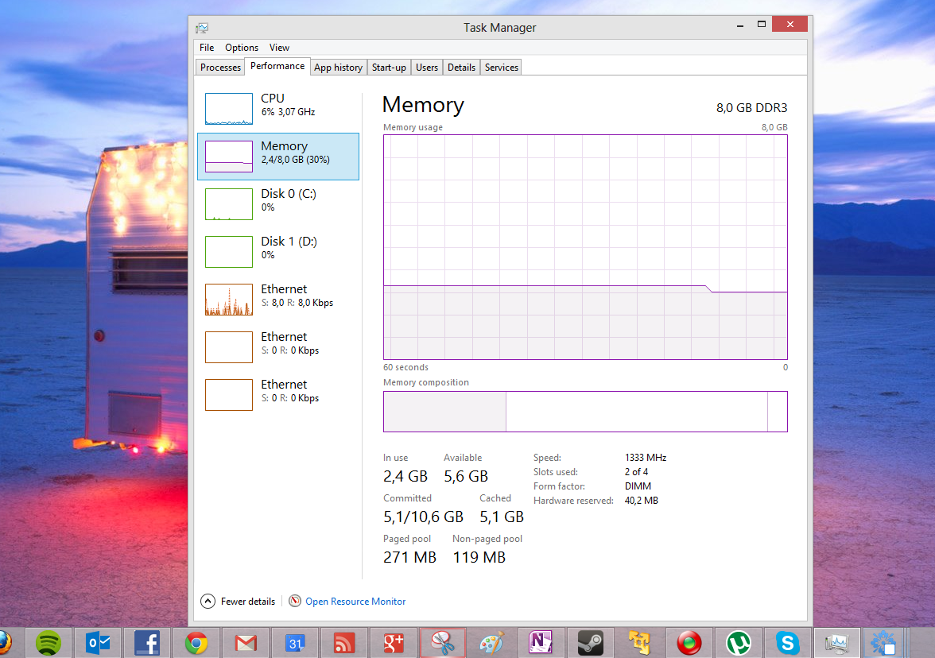Click the In use value "2,4 GB"

(x=405, y=476)
